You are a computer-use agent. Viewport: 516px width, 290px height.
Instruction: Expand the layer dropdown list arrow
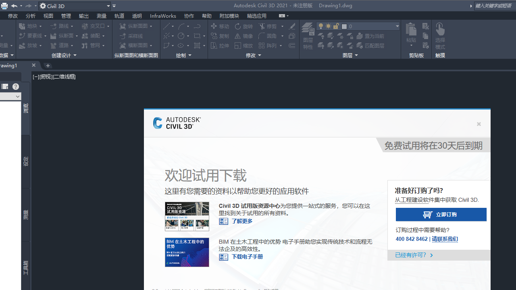397,26
